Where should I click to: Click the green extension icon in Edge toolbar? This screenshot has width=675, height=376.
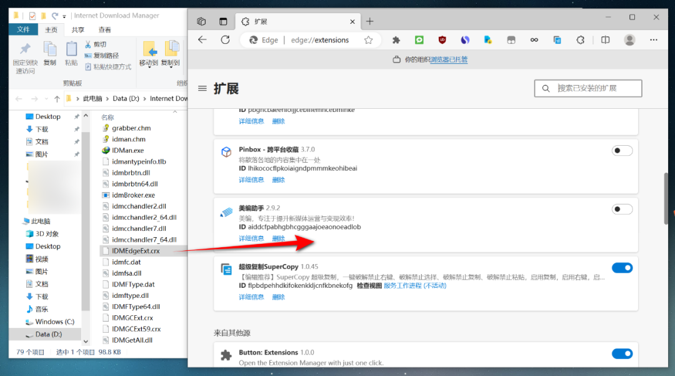pyautogui.click(x=419, y=40)
